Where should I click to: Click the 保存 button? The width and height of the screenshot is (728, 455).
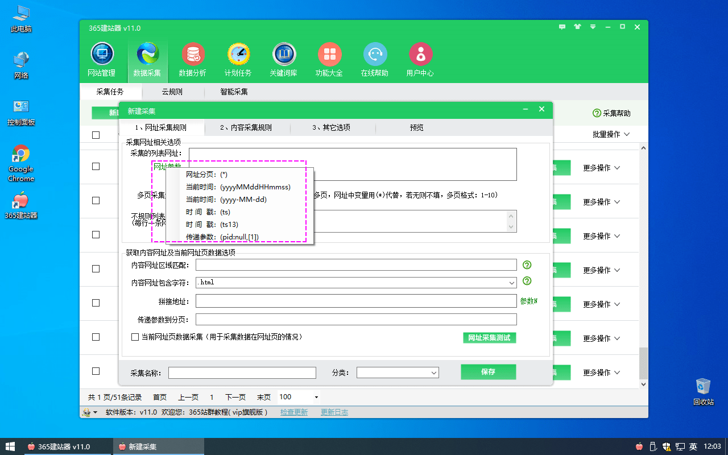click(x=488, y=372)
